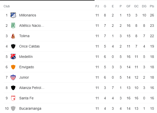Select the Envigado team name
The width and height of the screenshot is (157, 113).
(x=27, y=67)
